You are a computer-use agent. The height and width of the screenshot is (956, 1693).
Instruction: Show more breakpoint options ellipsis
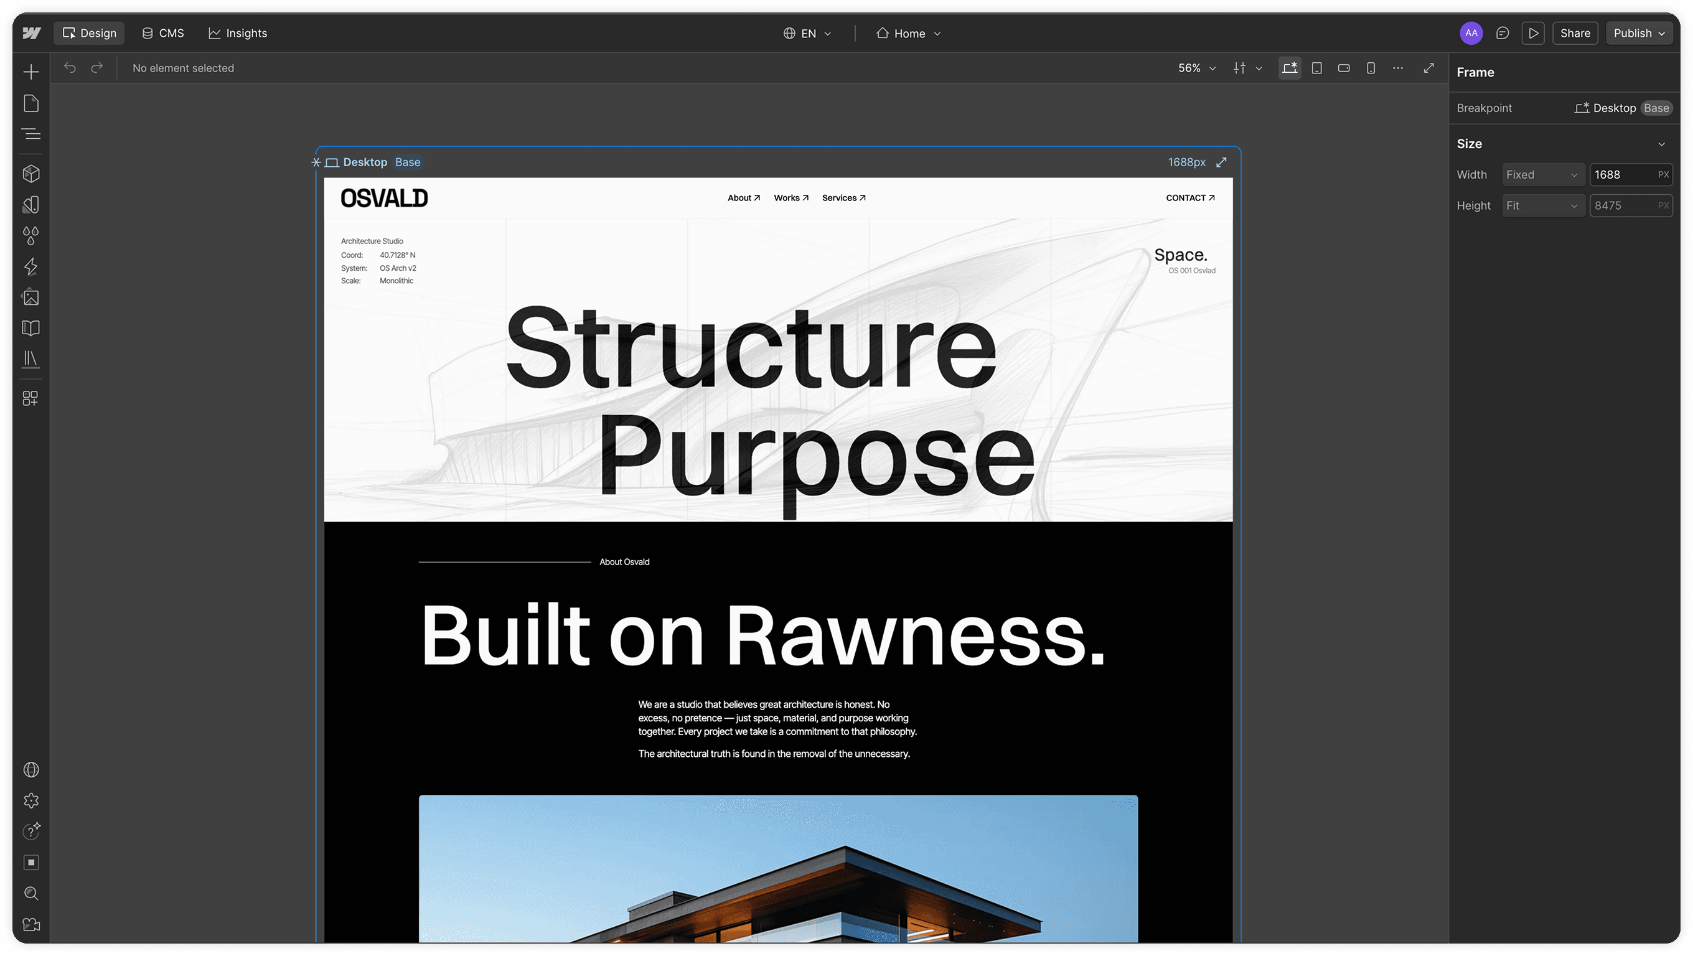tap(1398, 68)
